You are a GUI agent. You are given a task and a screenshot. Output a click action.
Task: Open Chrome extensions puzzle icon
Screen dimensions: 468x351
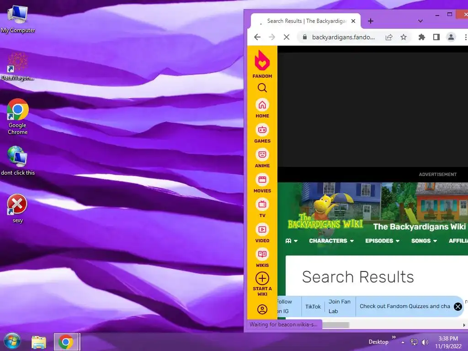pyautogui.click(x=421, y=37)
